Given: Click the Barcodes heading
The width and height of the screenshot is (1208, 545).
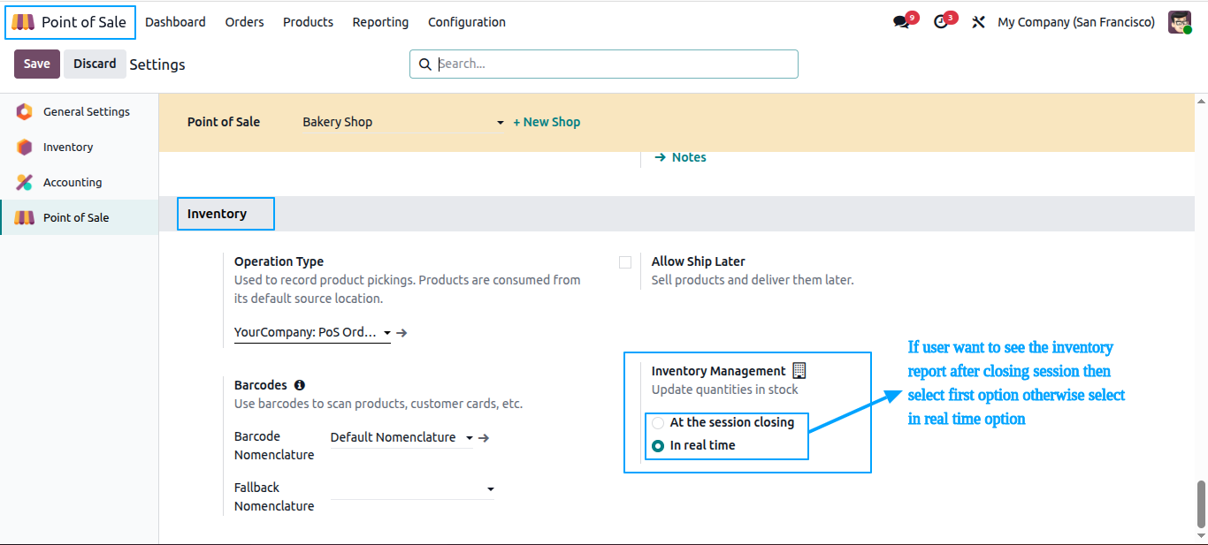Looking at the screenshot, I should coord(261,385).
